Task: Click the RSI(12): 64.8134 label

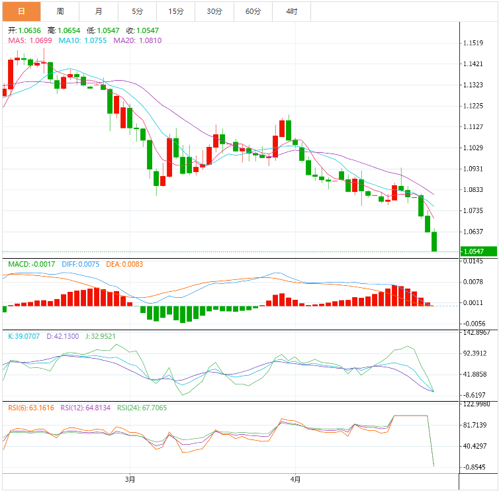Action: (x=85, y=408)
